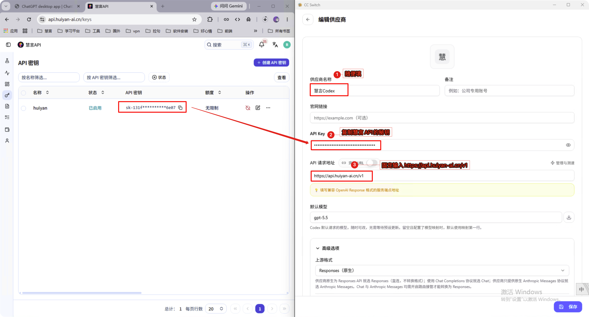
Task: Go to page 1 in pagination
Action: click(260, 309)
